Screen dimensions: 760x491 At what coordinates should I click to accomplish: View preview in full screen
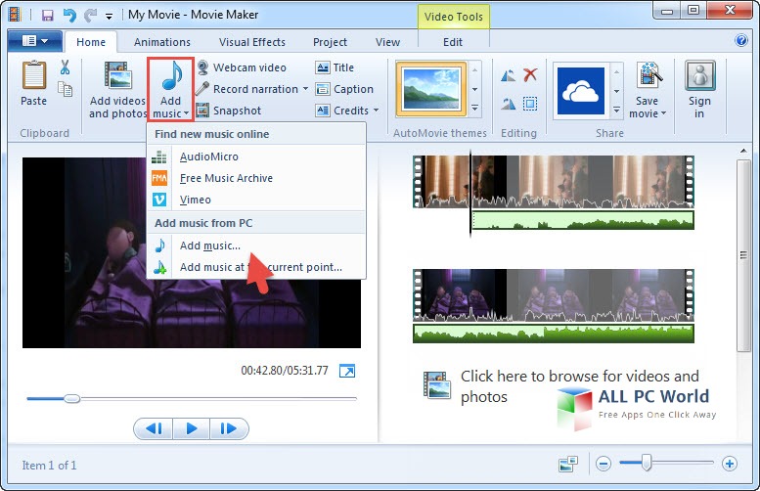(347, 371)
